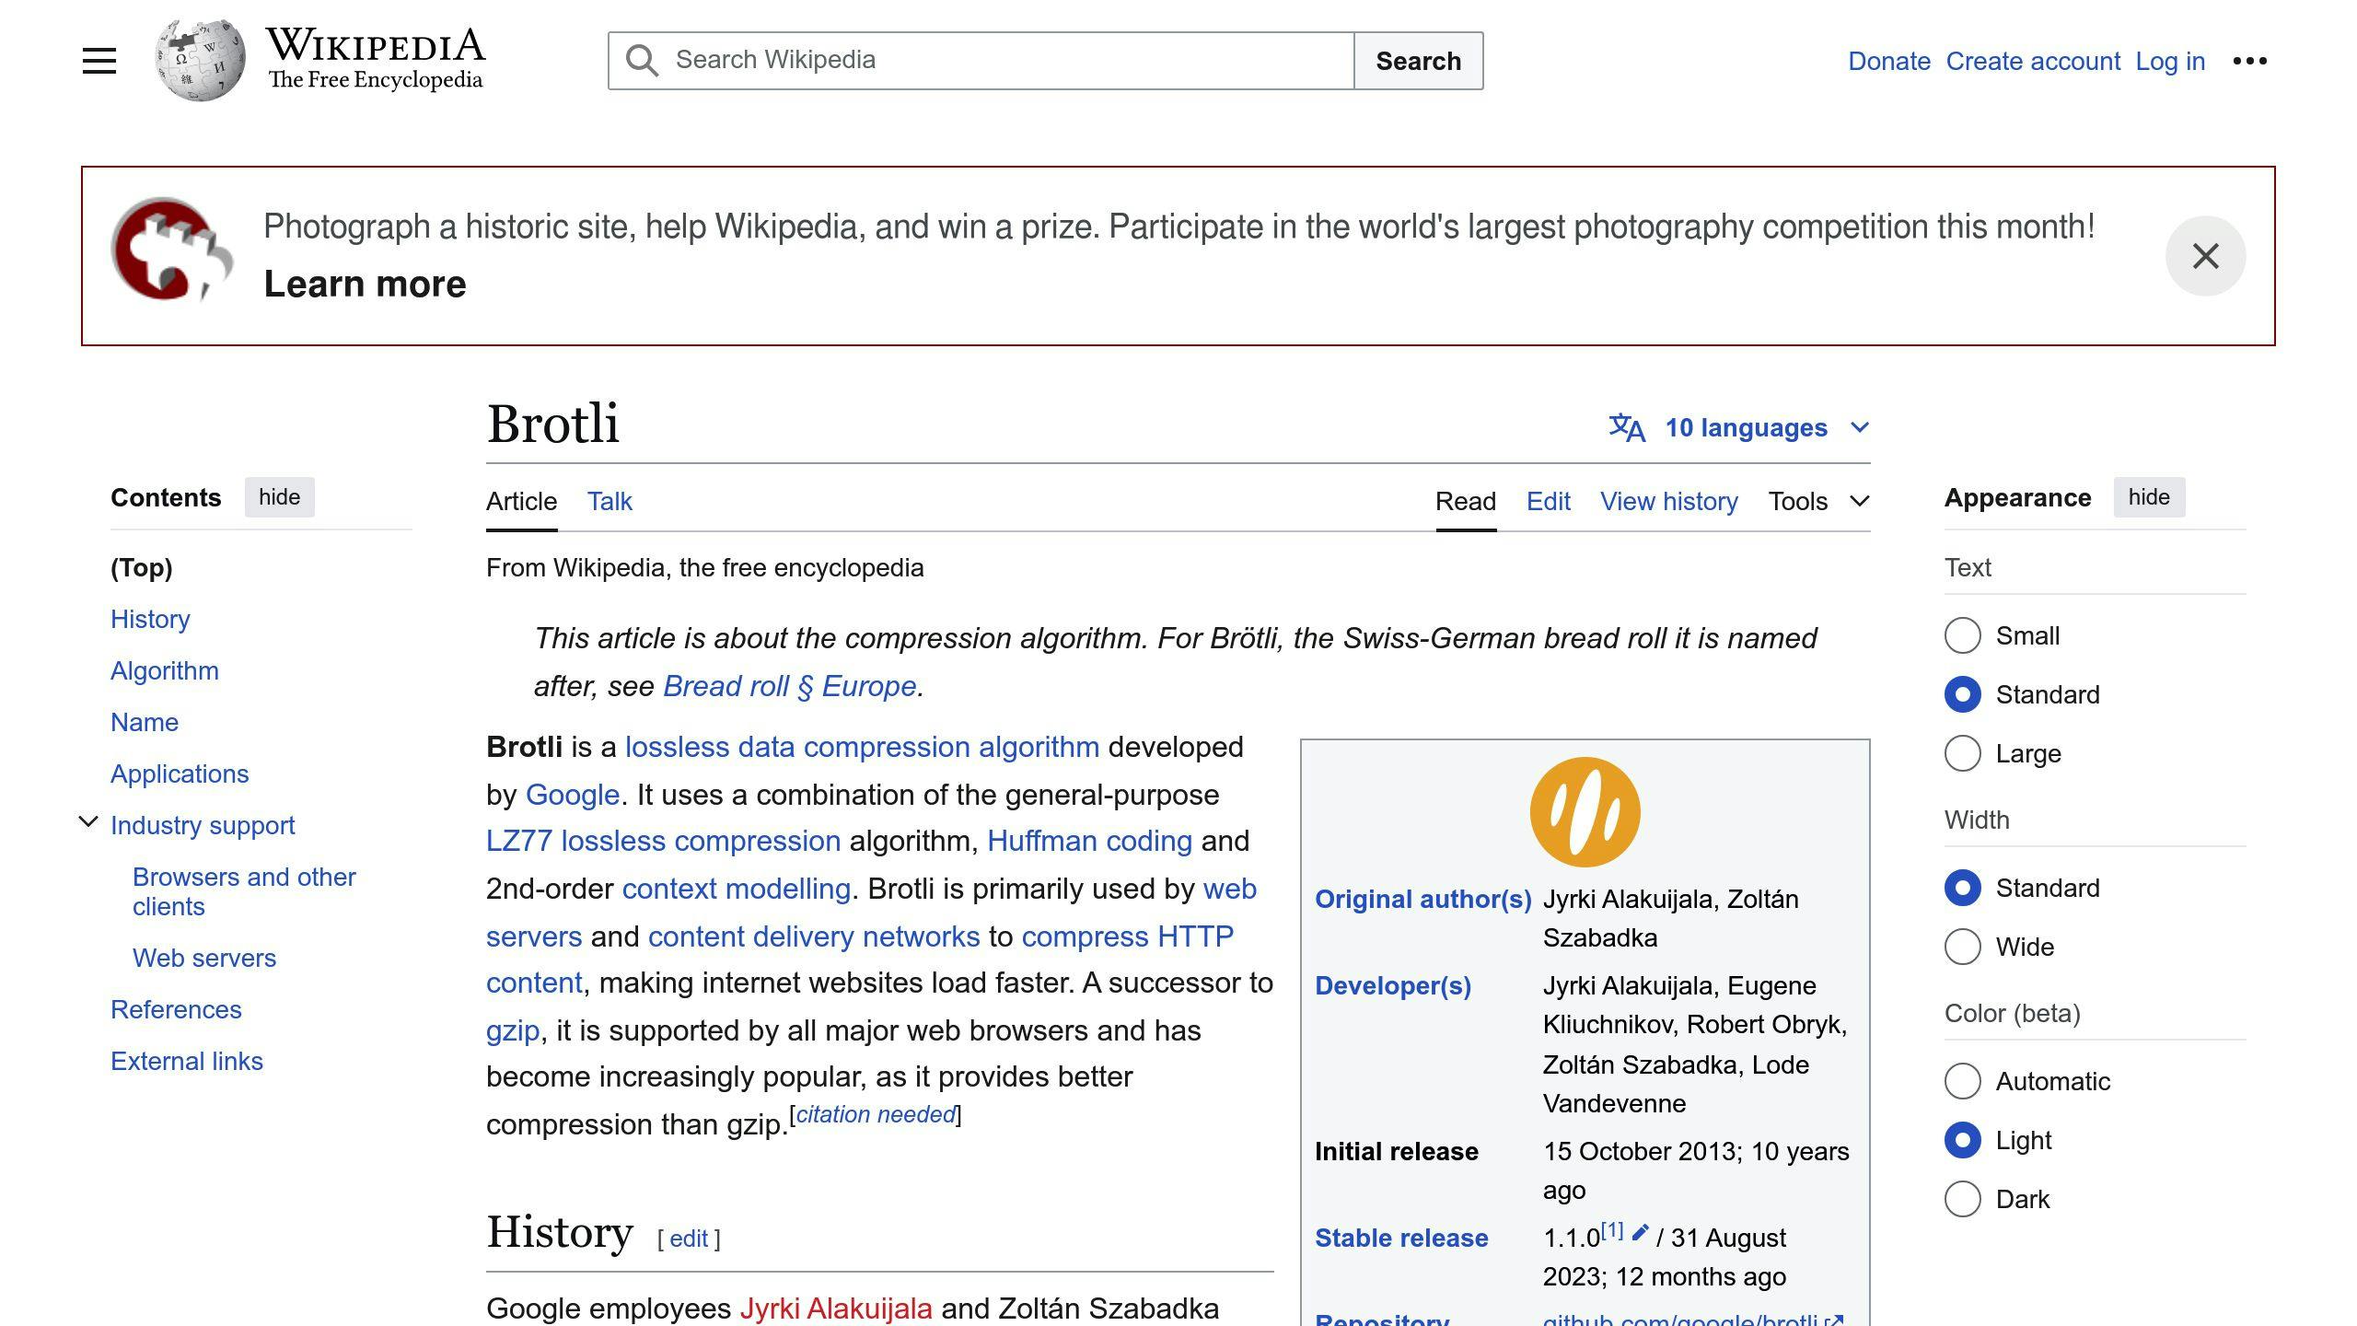Click the citation needed tag

coord(876,1114)
